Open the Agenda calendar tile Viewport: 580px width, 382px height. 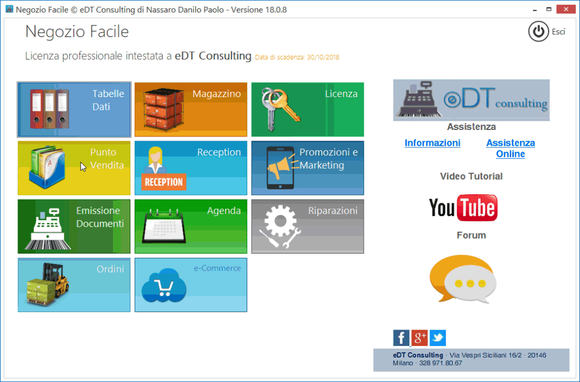191,227
